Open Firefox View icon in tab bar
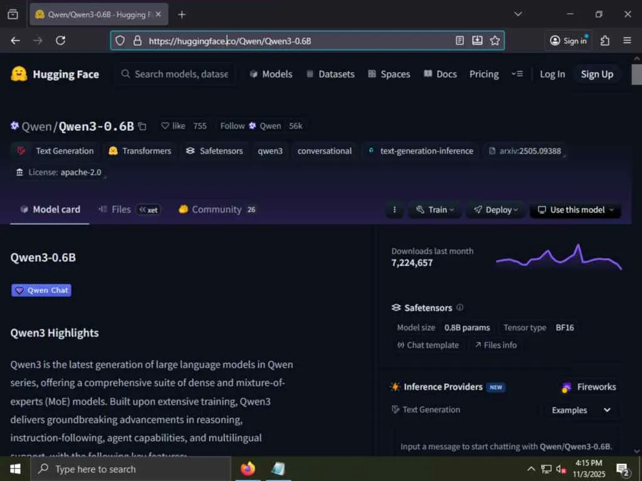The width and height of the screenshot is (642, 481). click(13, 14)
